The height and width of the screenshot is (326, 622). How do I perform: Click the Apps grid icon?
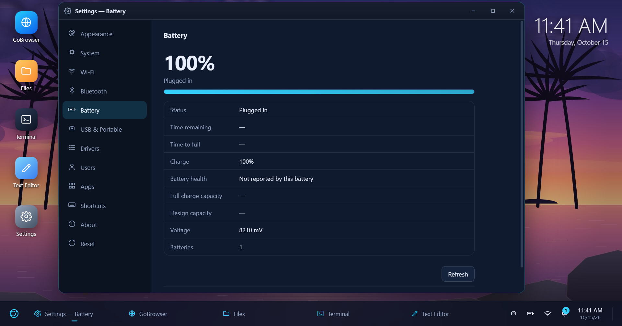(72, 186)
